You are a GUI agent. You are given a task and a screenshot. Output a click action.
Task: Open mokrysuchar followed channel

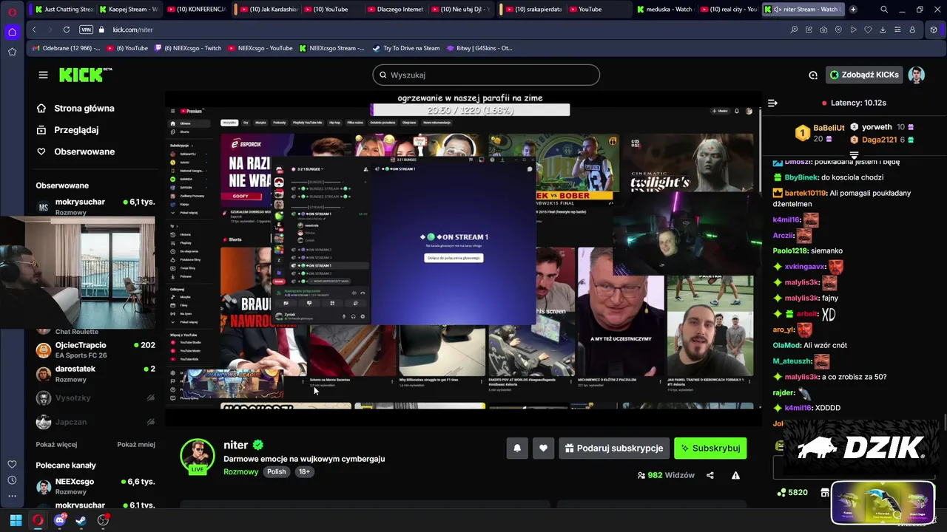pos(95,206)
